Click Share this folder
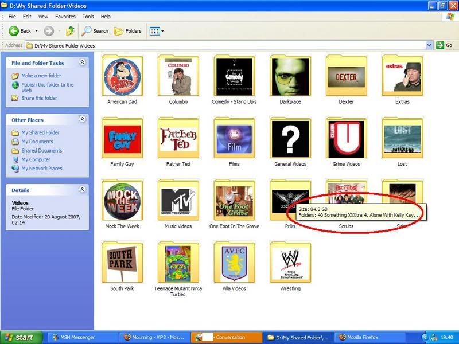This screenshot has width=459, height=344. (x=34, y=98)
